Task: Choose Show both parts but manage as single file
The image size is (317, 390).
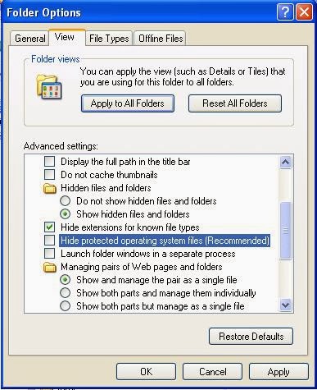Action: click(65, 306)
